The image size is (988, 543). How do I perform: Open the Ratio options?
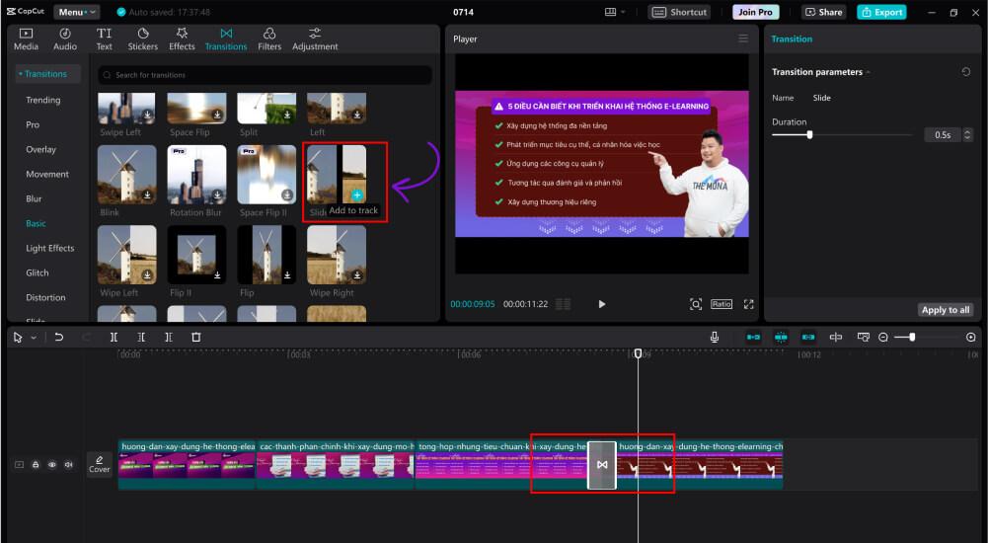click(x=722, y=304)
